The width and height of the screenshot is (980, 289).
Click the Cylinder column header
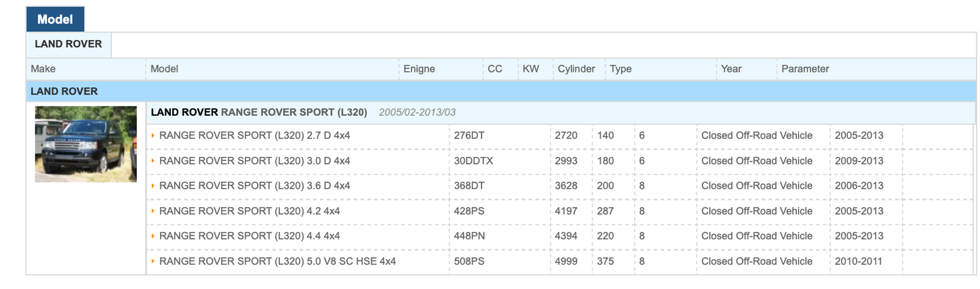[576, 69]
